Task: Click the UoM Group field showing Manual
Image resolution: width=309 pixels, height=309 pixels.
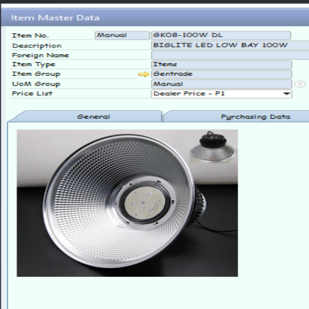Action: (221, 84)
